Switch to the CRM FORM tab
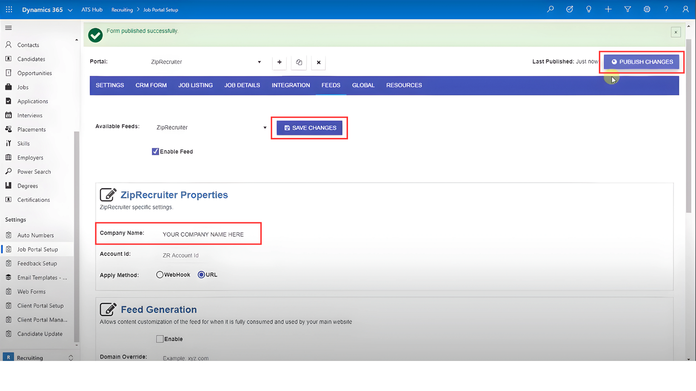Screen dimensions: 696x391 pos(151,85)
